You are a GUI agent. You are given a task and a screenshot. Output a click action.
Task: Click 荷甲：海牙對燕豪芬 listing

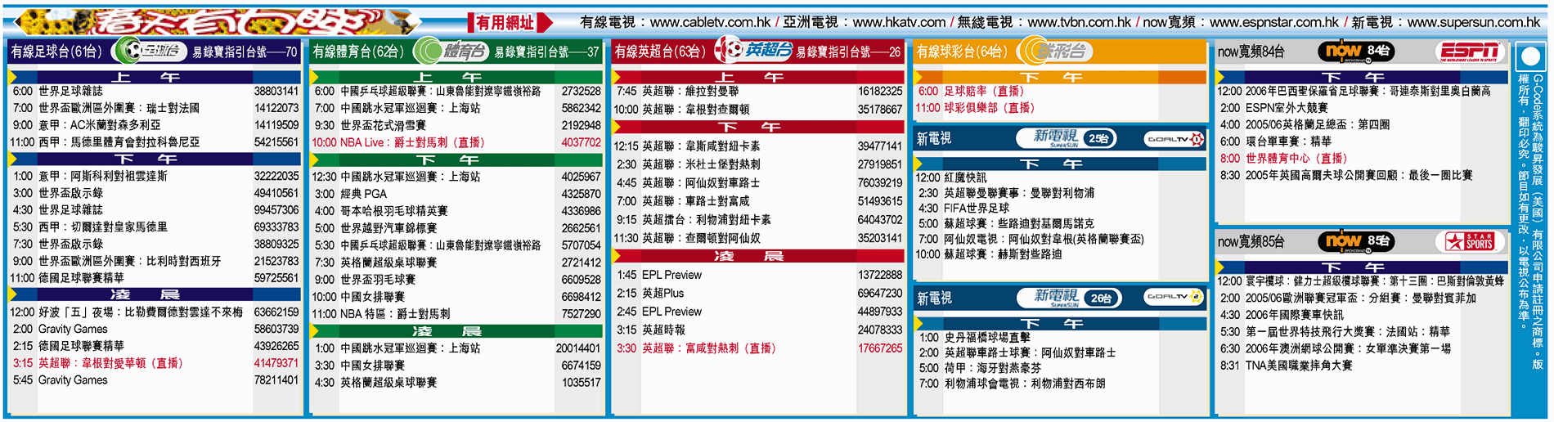[993, 368]
